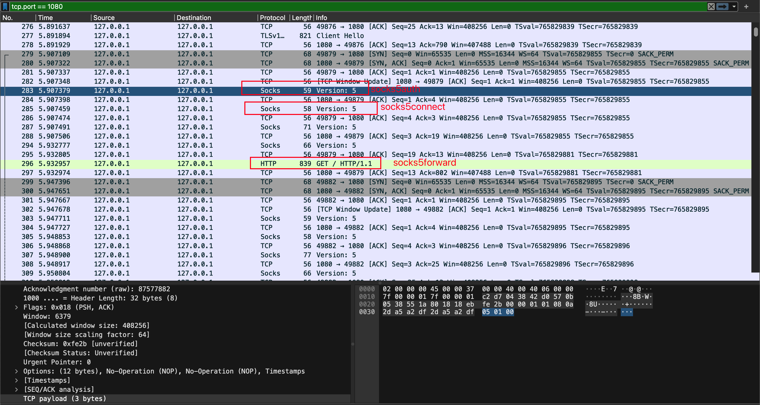Expand the Flags: 0x018 (PSH, ACK) row
Screen dimensions: 760x405
pyautogui.click(x=17, y=307)
